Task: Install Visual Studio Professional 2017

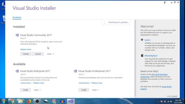Action: (84, 90)
